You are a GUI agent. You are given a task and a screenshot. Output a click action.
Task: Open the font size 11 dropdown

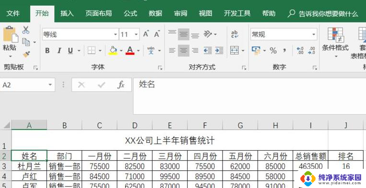[x=136, y=35]
